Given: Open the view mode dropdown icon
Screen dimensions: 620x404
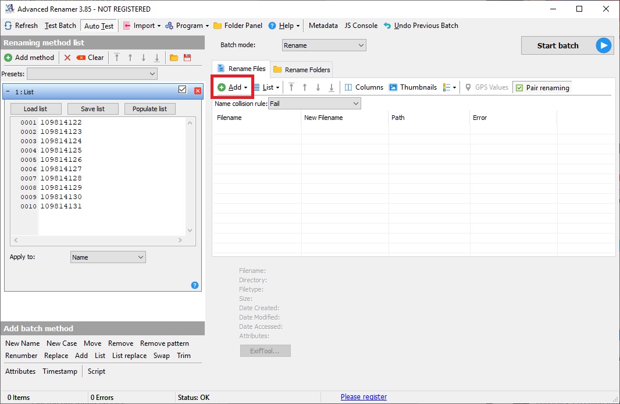Looking at the screenshot, I should click(450, 87).
